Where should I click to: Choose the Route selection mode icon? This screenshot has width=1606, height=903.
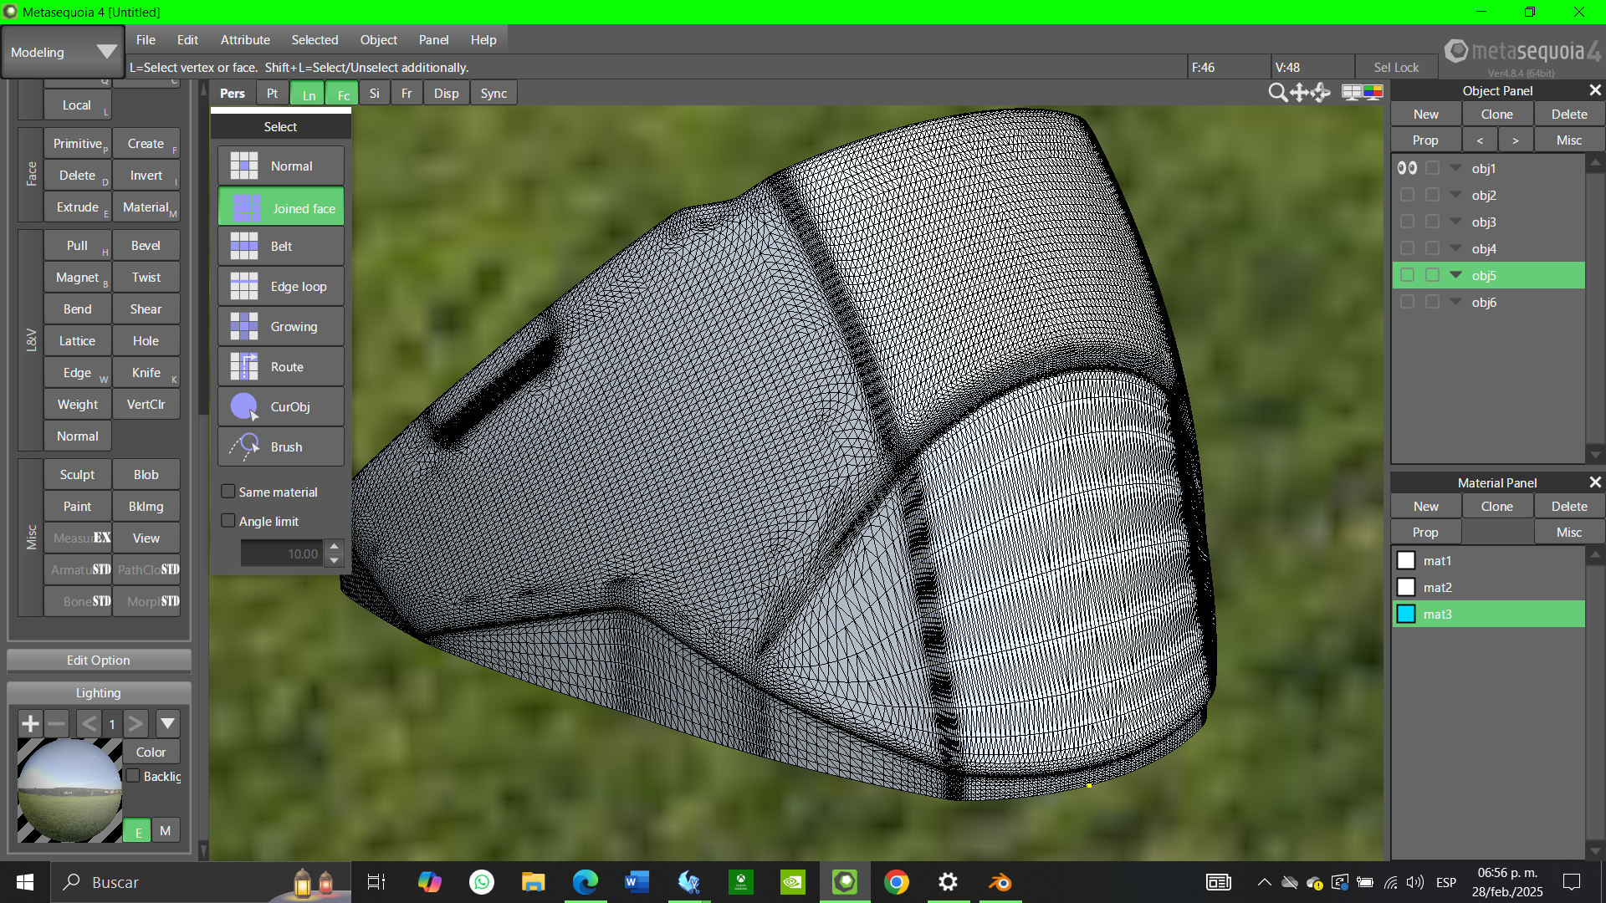[244, 367]
